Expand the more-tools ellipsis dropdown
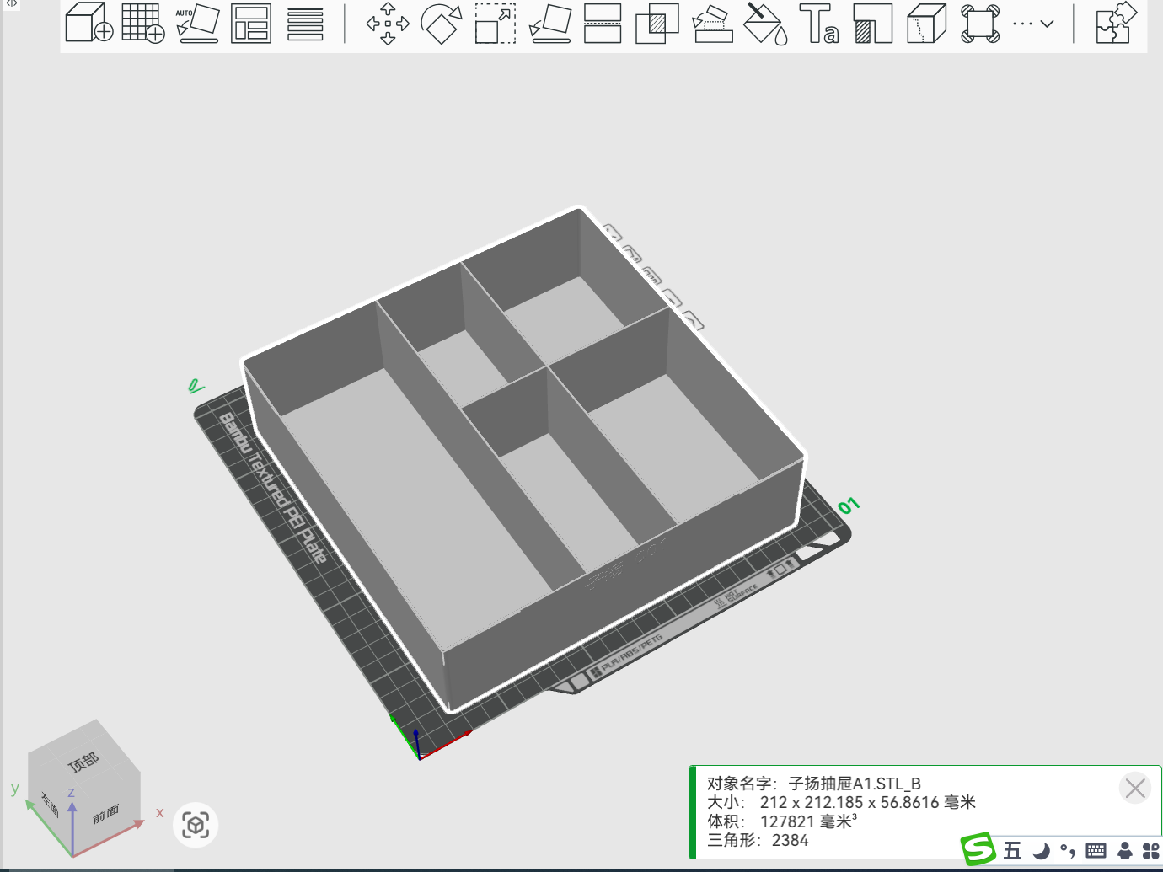The image size is (1163, 872). (1033, 24)
